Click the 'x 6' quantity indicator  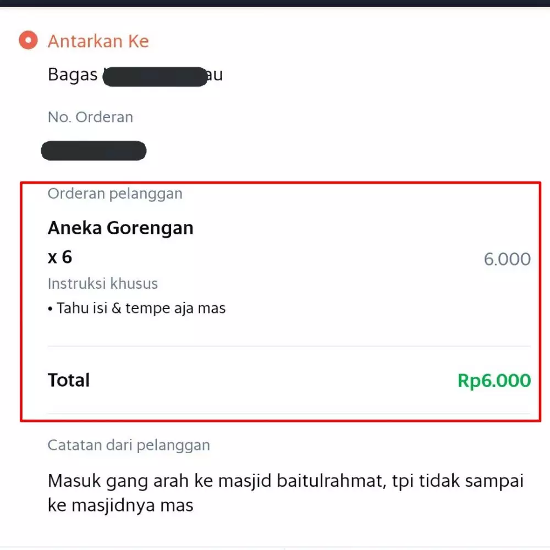coord(61,256)
